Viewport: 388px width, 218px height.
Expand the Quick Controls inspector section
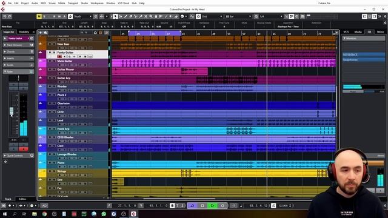[18, 156]
